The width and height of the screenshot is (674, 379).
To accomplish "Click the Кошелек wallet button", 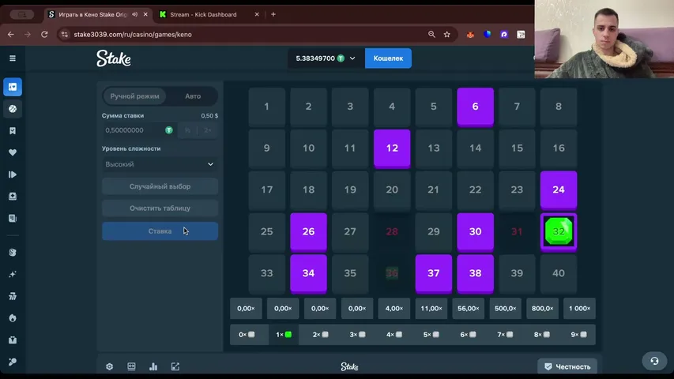I will [x=388, y=58].
